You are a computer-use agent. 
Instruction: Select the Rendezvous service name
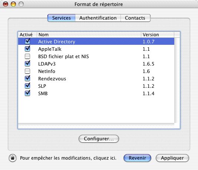click(x=52, y=79)
